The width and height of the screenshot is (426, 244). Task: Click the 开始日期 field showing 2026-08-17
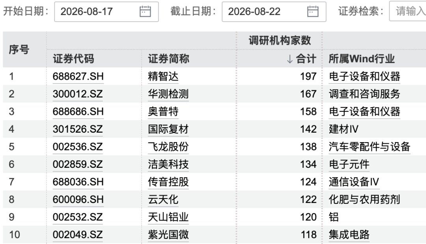click(x=106, y=12)
